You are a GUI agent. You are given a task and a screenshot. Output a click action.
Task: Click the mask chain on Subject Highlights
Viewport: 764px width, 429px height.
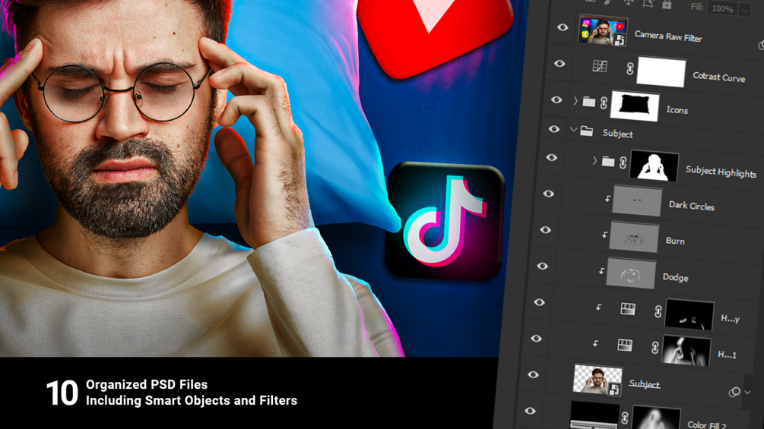[623, 163]
